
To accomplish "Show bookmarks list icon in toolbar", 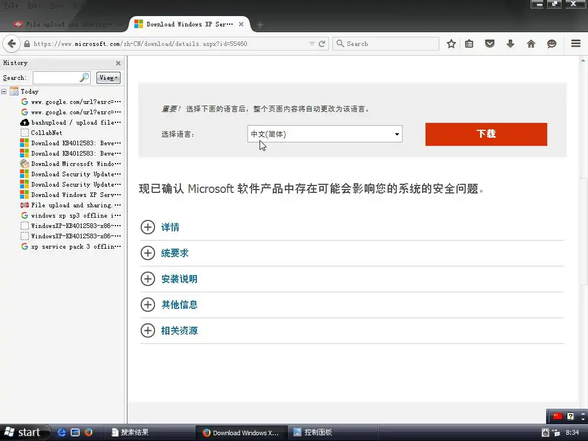I will coord(469,44).
